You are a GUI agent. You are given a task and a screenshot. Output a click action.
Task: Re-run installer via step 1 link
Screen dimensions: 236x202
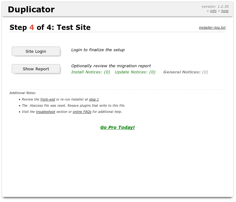[94, 99]
